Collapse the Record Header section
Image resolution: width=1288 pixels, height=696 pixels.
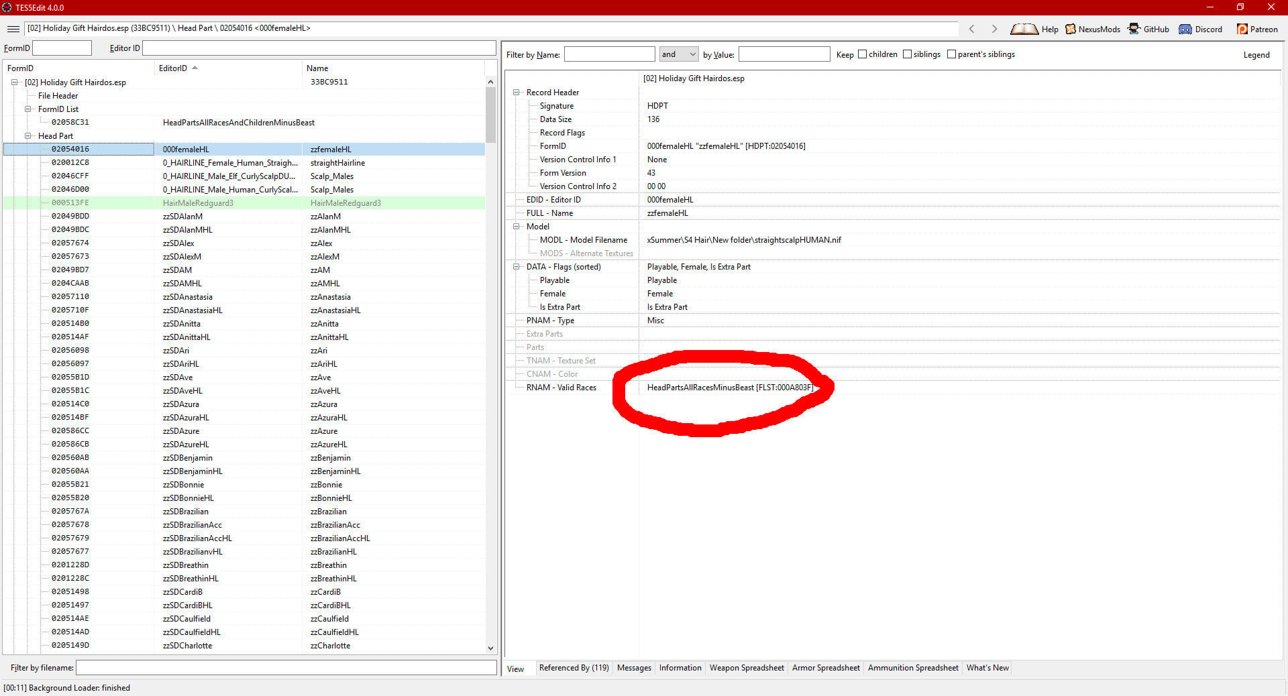pos(517,93)
